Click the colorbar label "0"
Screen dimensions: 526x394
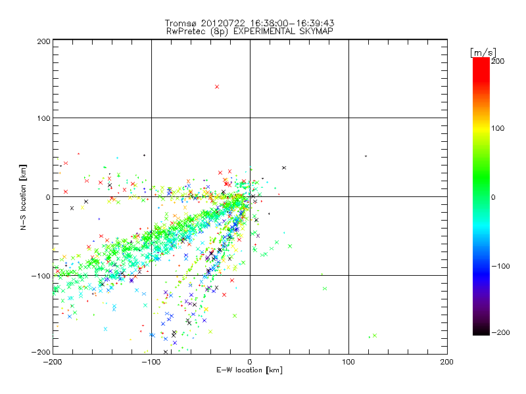493,198
